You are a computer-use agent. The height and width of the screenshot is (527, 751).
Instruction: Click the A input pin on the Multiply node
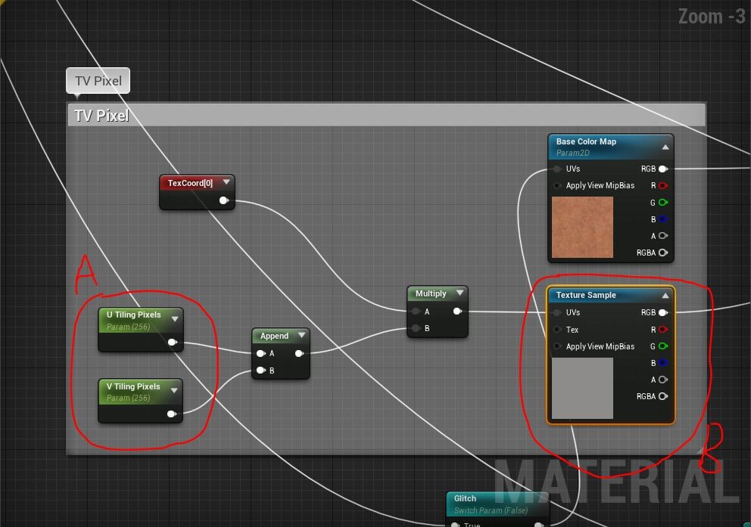tap(415, 311)
